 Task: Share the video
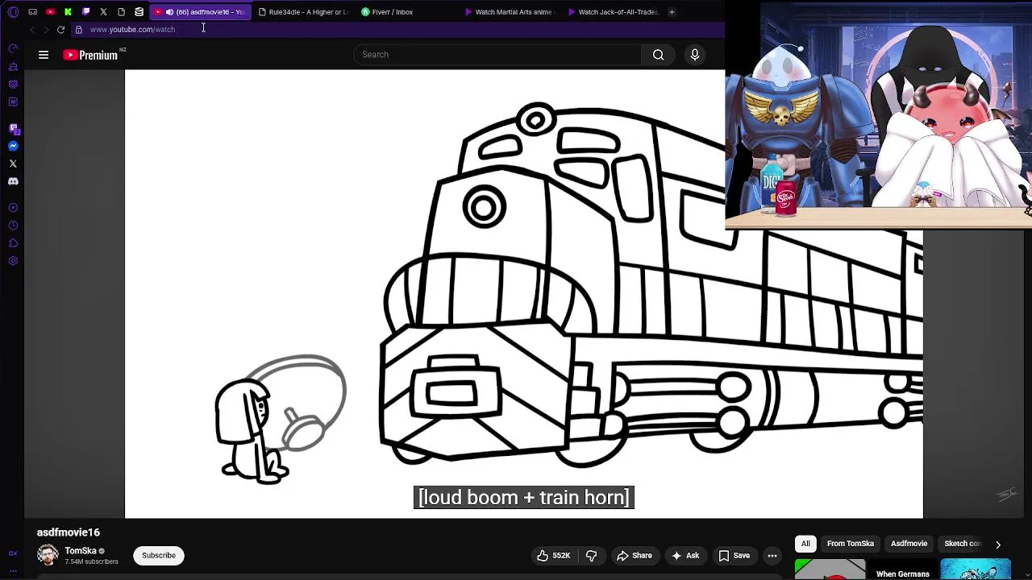click(635, 555)
